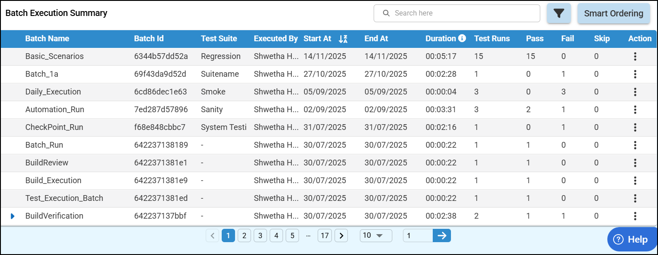Sort by Batch Name column header
The height and width of the screenshot is (255, 658).
pos(47,39)
